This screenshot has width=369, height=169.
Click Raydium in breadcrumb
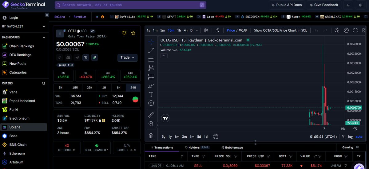pos(80,17)
